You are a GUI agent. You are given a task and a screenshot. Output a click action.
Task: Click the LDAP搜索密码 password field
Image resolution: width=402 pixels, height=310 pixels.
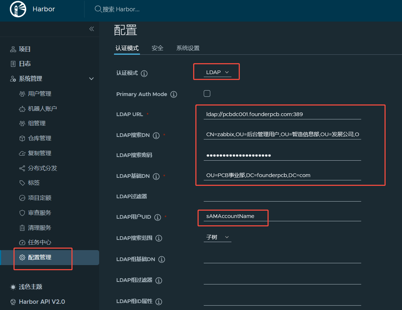point(282,156)
